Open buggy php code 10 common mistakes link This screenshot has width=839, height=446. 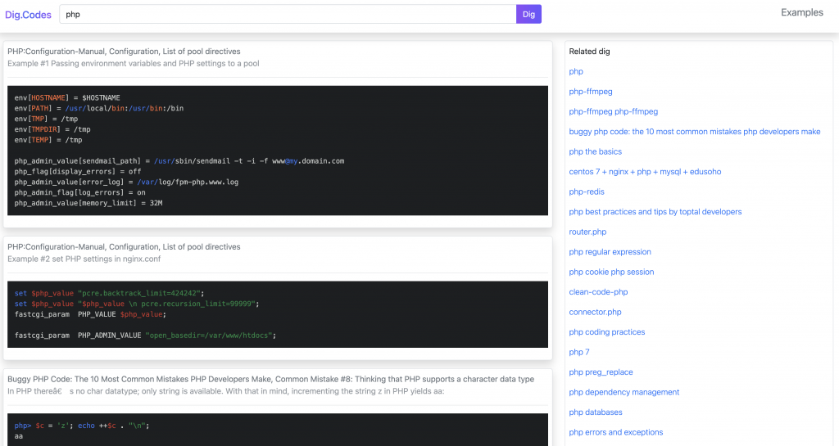pos(695,132)
